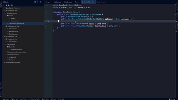This screenshot has height=100, width=178.
Task: Open the Solution view dropdown
Action: click(x=7, y=2)
